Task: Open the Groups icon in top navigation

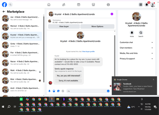Action: coord(108,5)
